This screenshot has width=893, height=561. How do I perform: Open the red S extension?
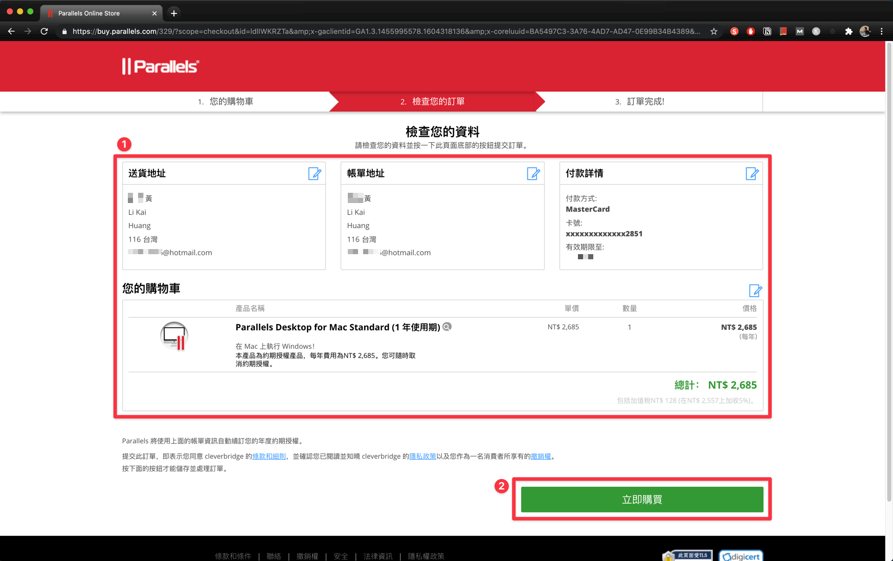(734, 32)
